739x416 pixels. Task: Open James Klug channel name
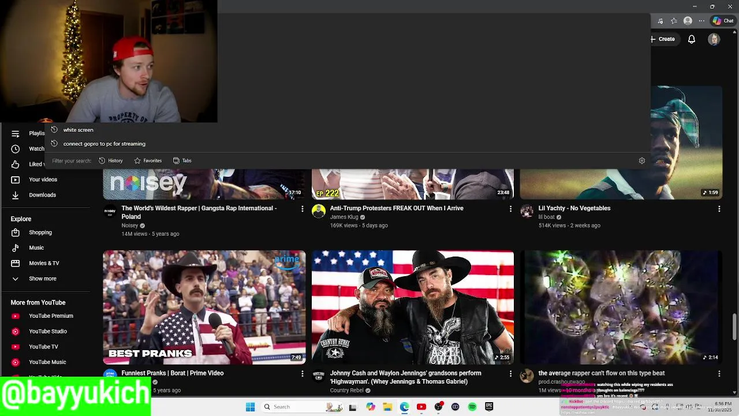point(344,217)
